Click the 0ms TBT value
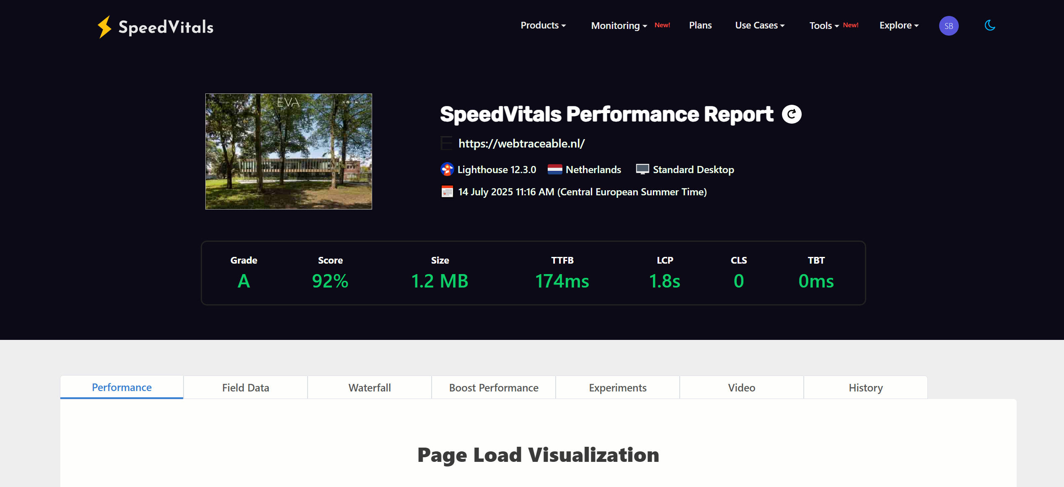Screen dimensions: 1064x487 [x=816, y=281]
